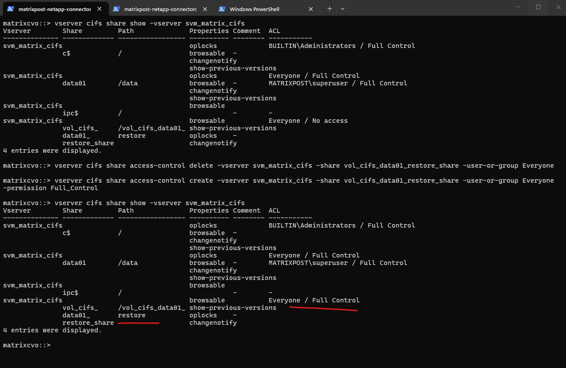
Task: Switch to the second matrixpost-netapp-connector tab
Action: pos(160,9)
